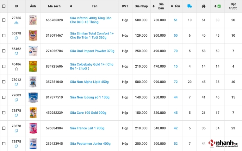Click the copy icon under ID 73012
Viewport: 242px width, 151px height.
[x=16, y=84]
